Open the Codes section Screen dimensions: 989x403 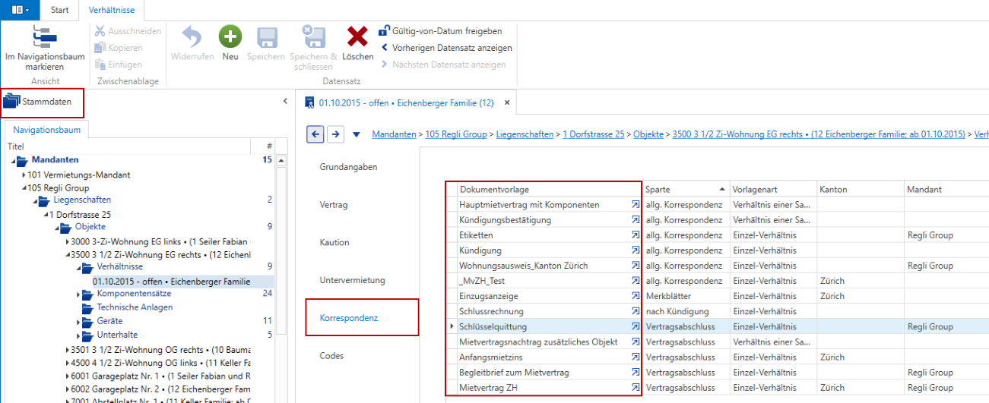pyautogui.click(x=331, y=355)
